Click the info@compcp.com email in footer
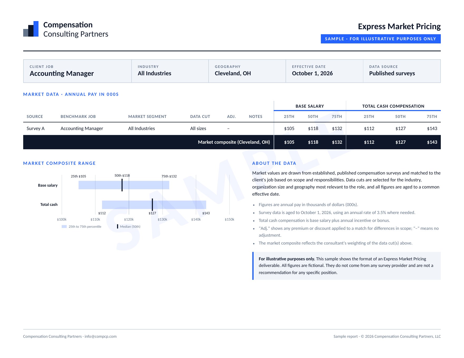464x358 pixels. tap(100, 336)
